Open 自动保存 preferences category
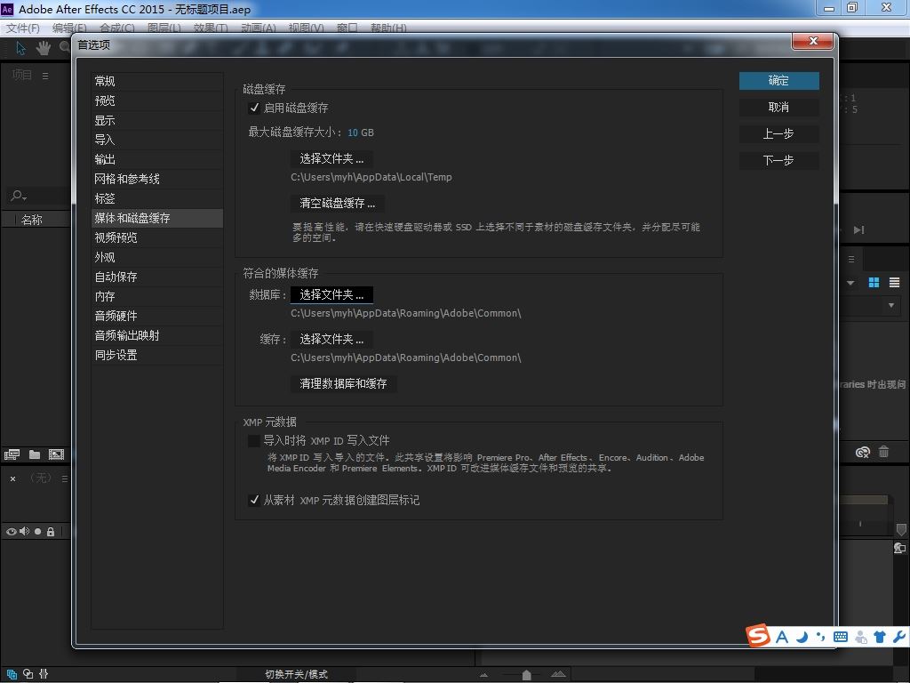The image size is (910, 683). tap(156, 277)
